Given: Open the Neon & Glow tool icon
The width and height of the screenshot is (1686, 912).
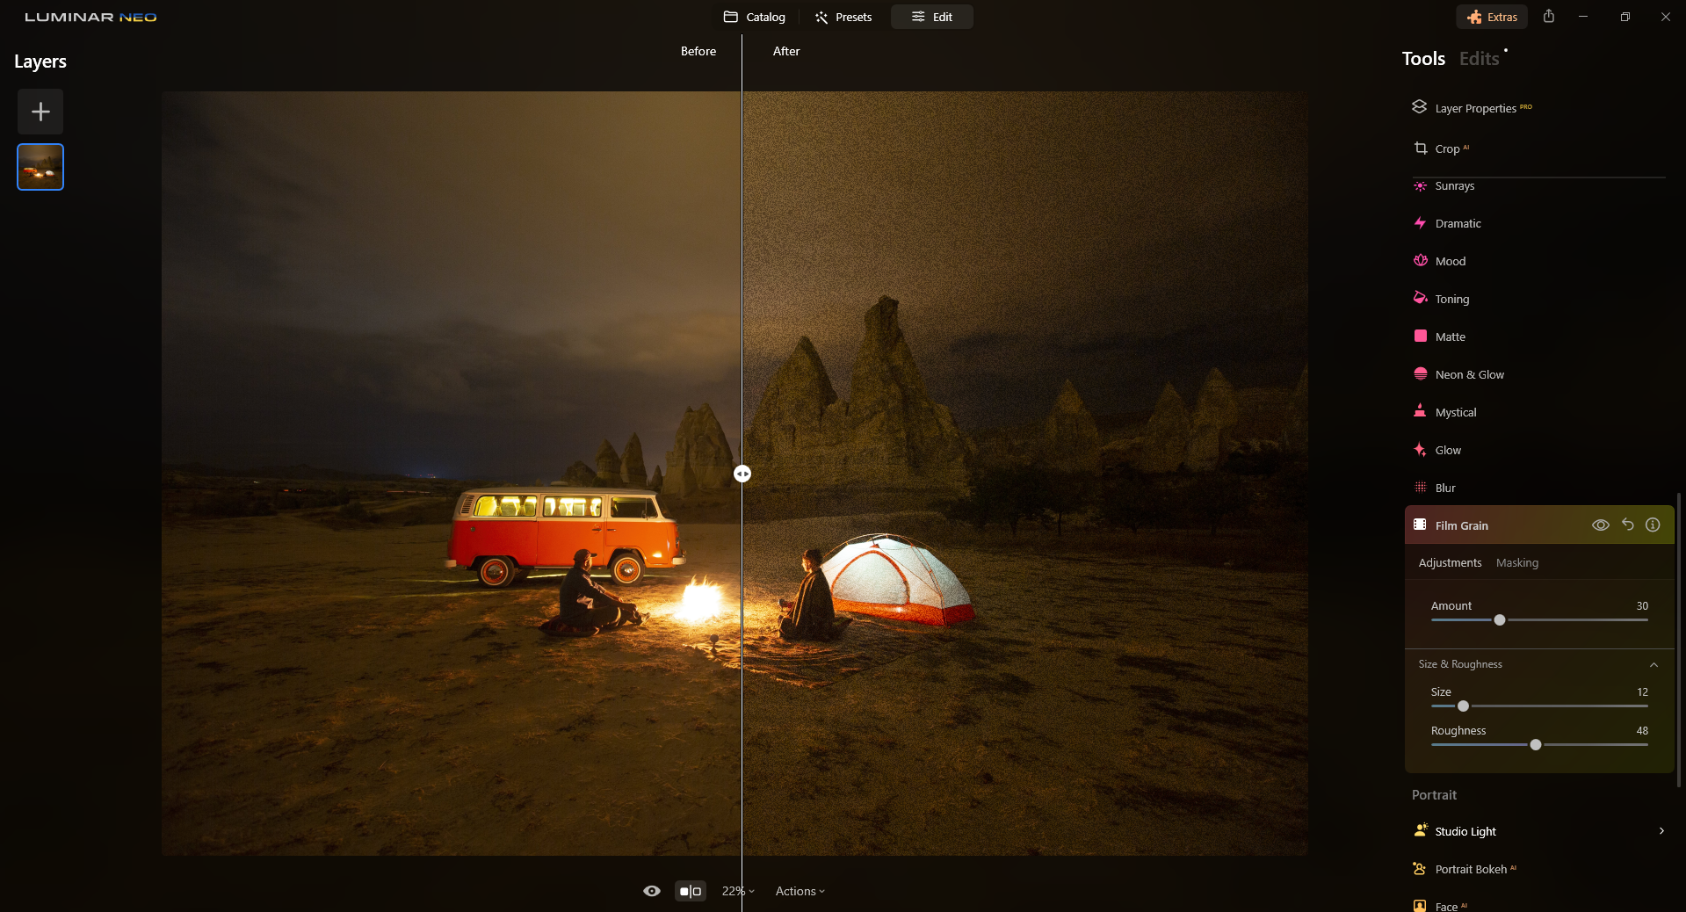Looking at the screenshot, I should pos(1420,374).
